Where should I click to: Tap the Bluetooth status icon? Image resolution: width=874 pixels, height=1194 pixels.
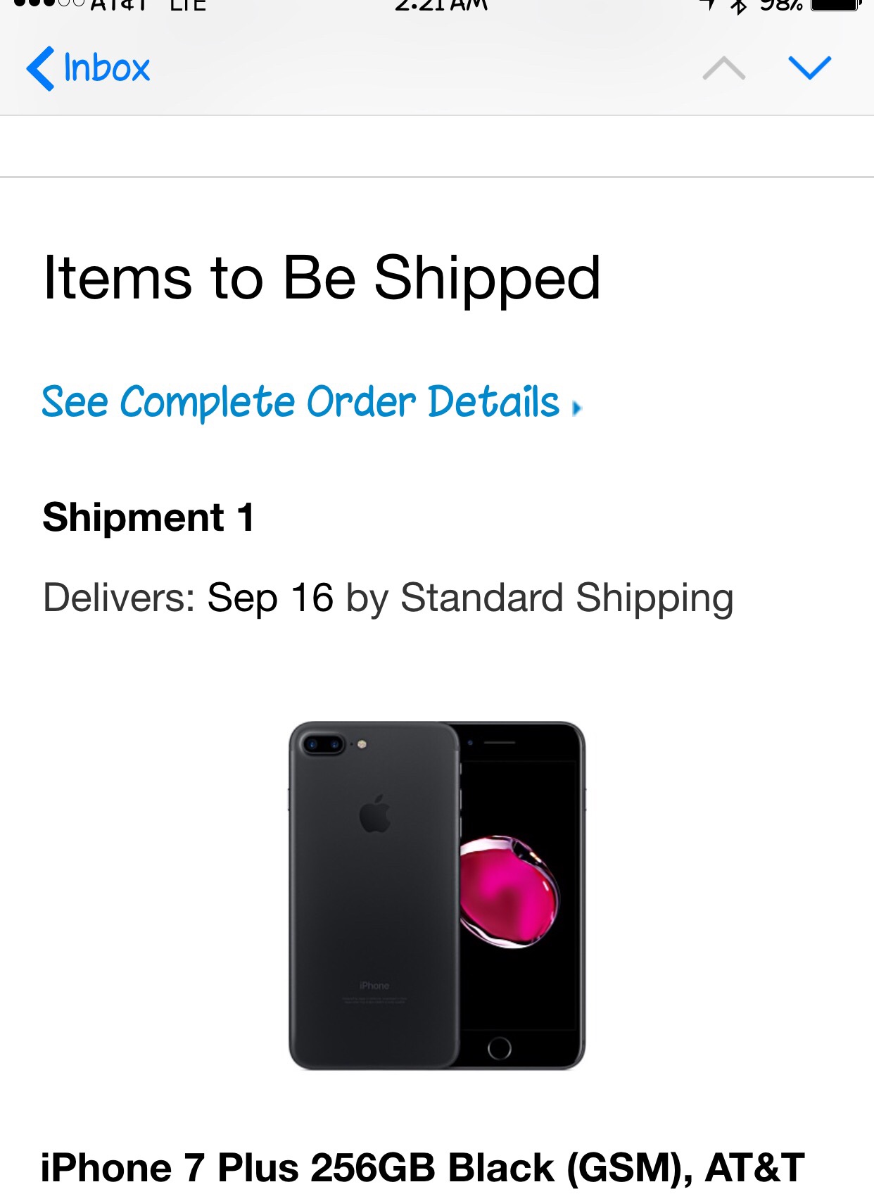(738, 6)
